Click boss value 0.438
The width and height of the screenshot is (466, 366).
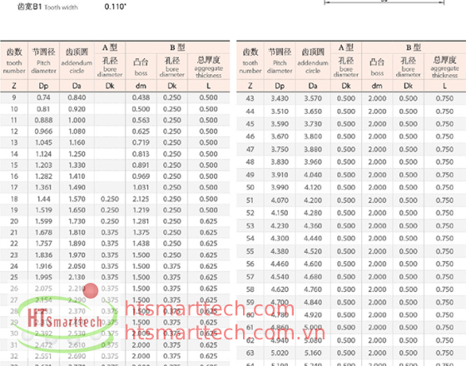coord(141,97)
